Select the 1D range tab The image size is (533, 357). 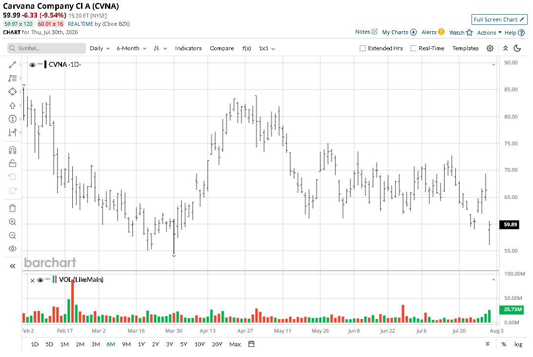point(35,344)
